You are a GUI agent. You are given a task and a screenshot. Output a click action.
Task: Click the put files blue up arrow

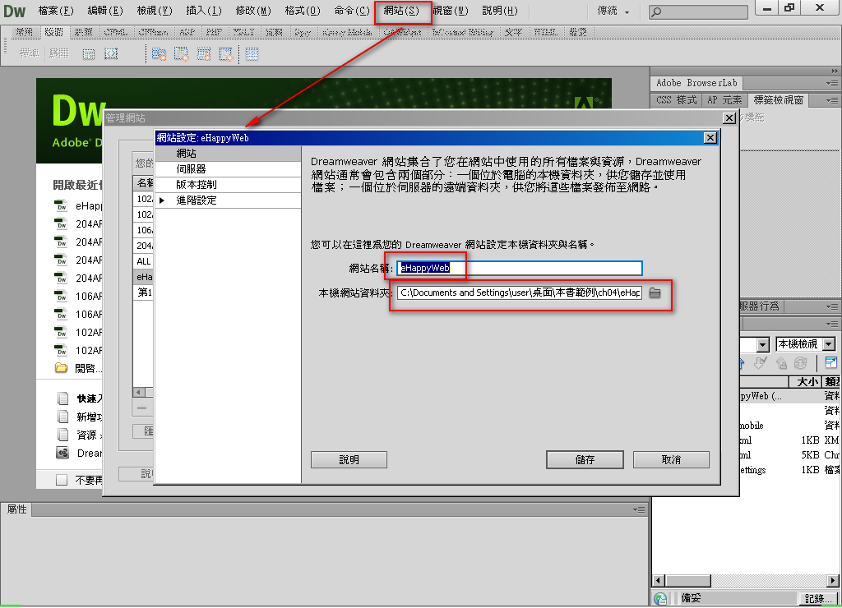[x=743, y=363]
